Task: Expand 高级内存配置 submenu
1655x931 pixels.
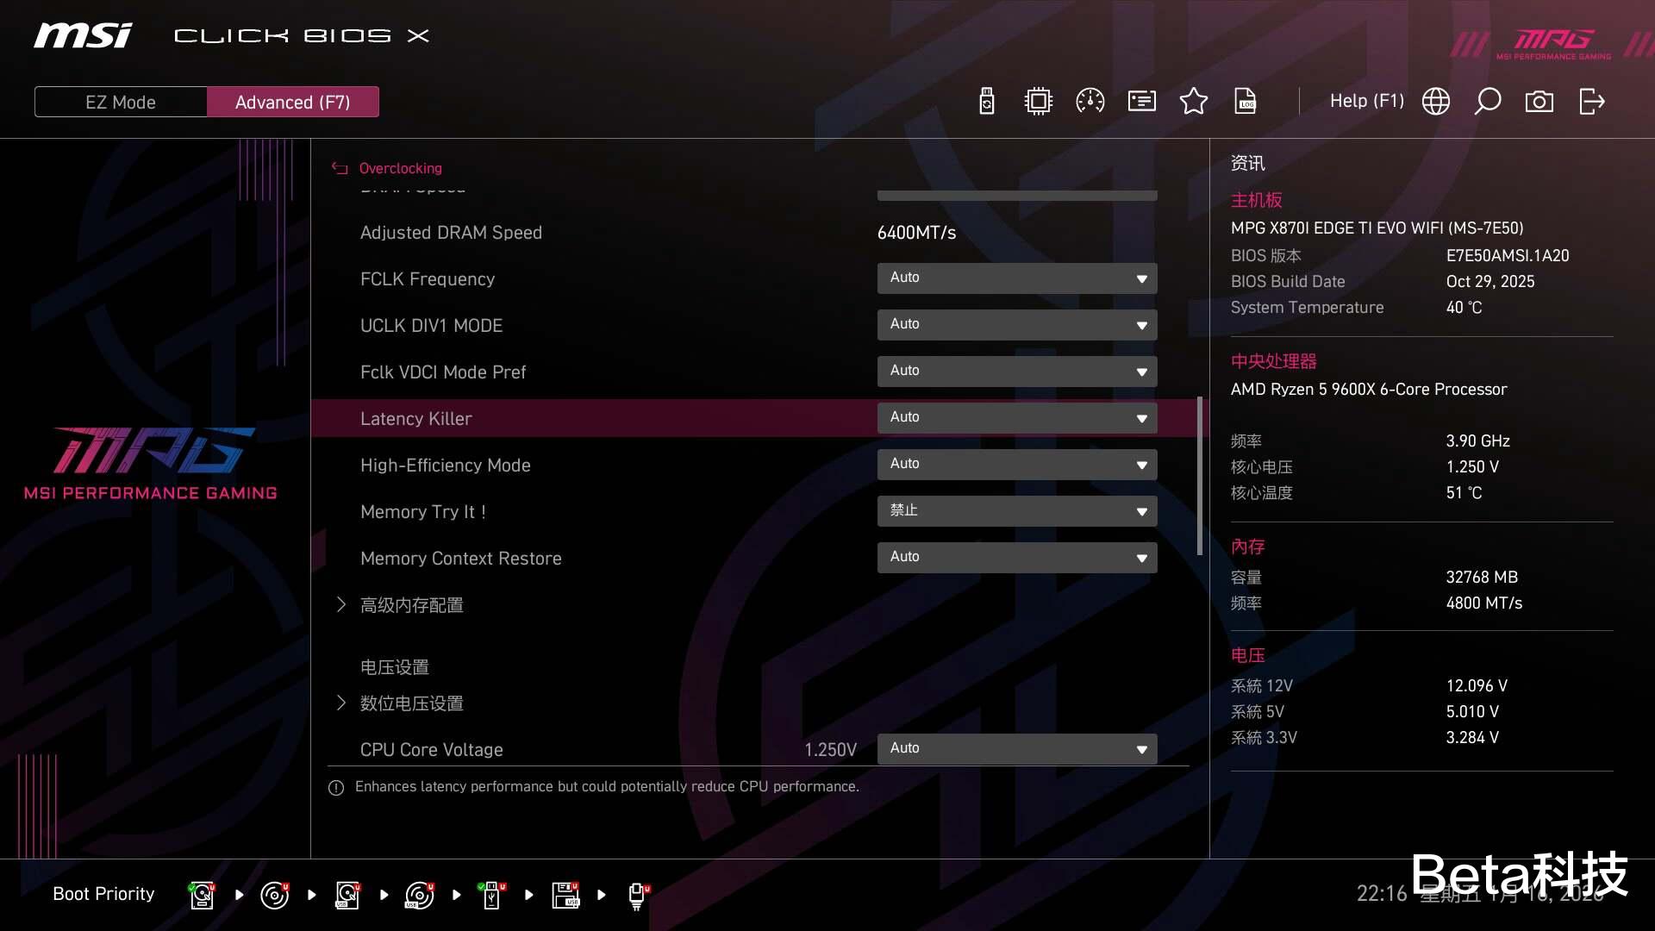Action: (x=411, y=605)
